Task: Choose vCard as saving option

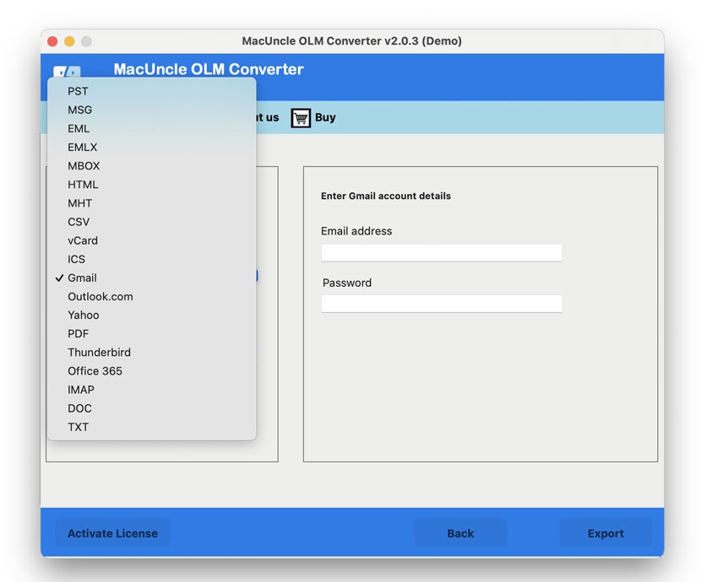Action: pyautogui.click(x=82, y=240)
